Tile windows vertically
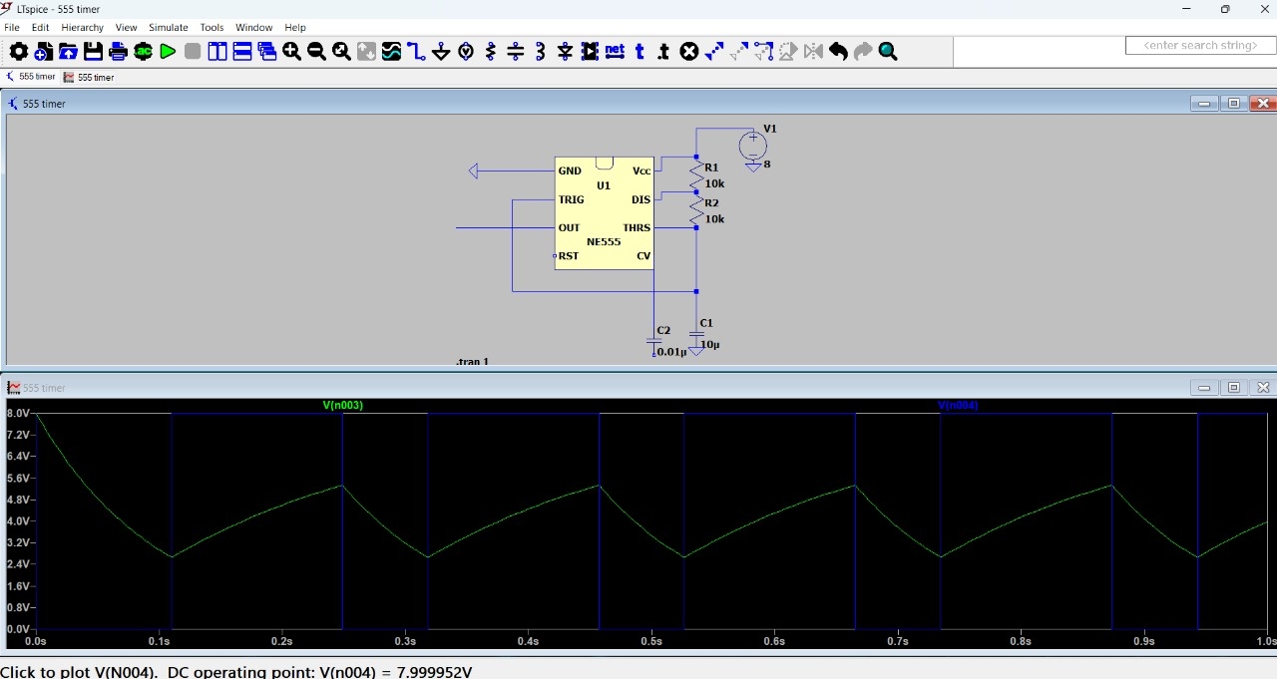 tap(217, 52)
